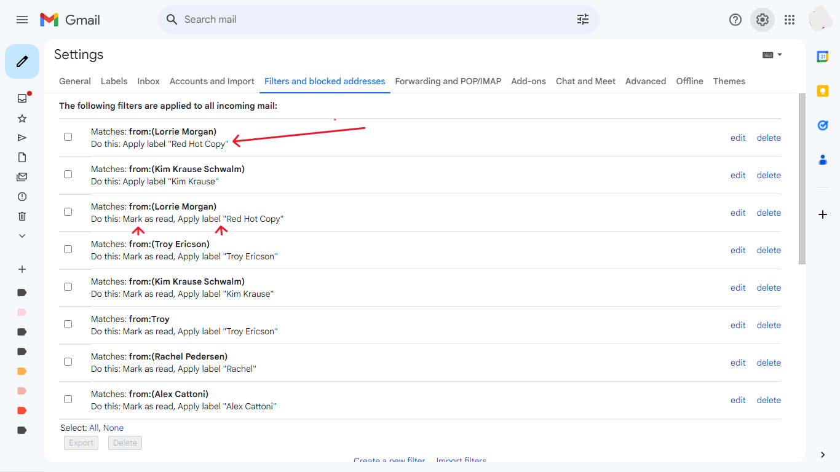This screenshot has height=472, width=840.
Task: Click the Create a new filter link
Action: 389,460
